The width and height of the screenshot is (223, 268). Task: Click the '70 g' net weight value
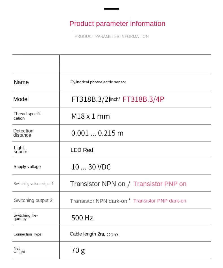[78, 250]
